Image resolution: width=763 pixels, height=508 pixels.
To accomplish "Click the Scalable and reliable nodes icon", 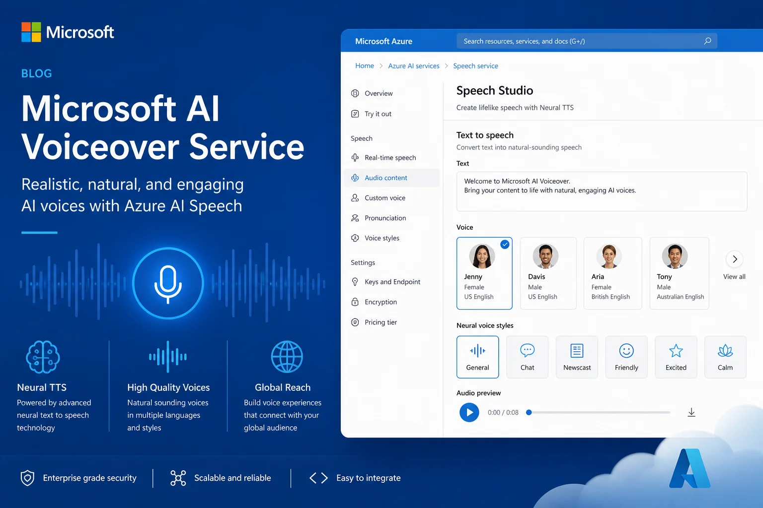I will (178, 478).
